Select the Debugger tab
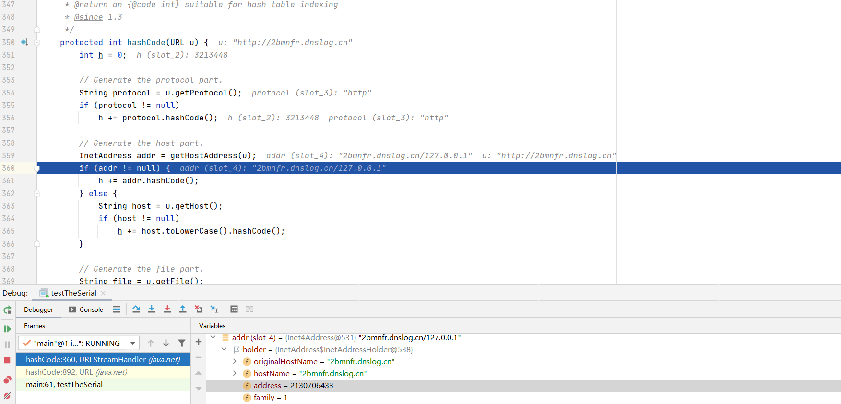Viewport: 841px width, 404px height. (38, 309)
